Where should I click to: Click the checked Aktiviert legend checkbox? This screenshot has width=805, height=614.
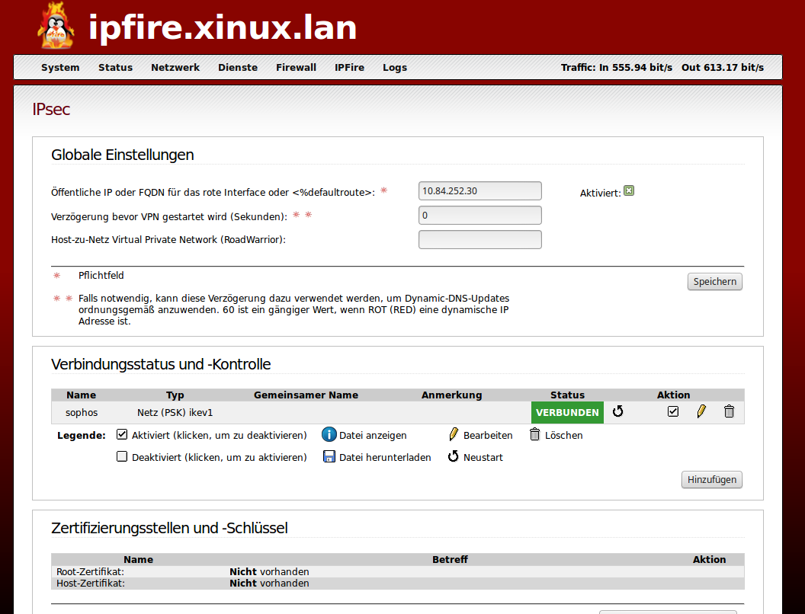(x=122, y=435)
